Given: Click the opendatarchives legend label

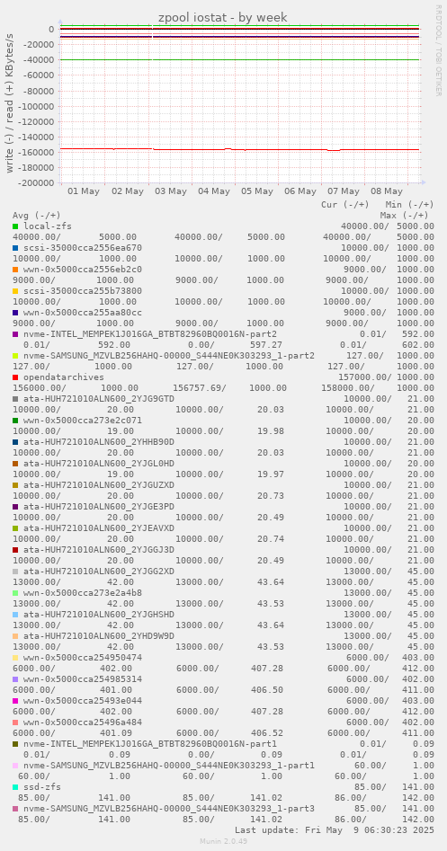Looking at the screenshot, I should tap(64, 377).
